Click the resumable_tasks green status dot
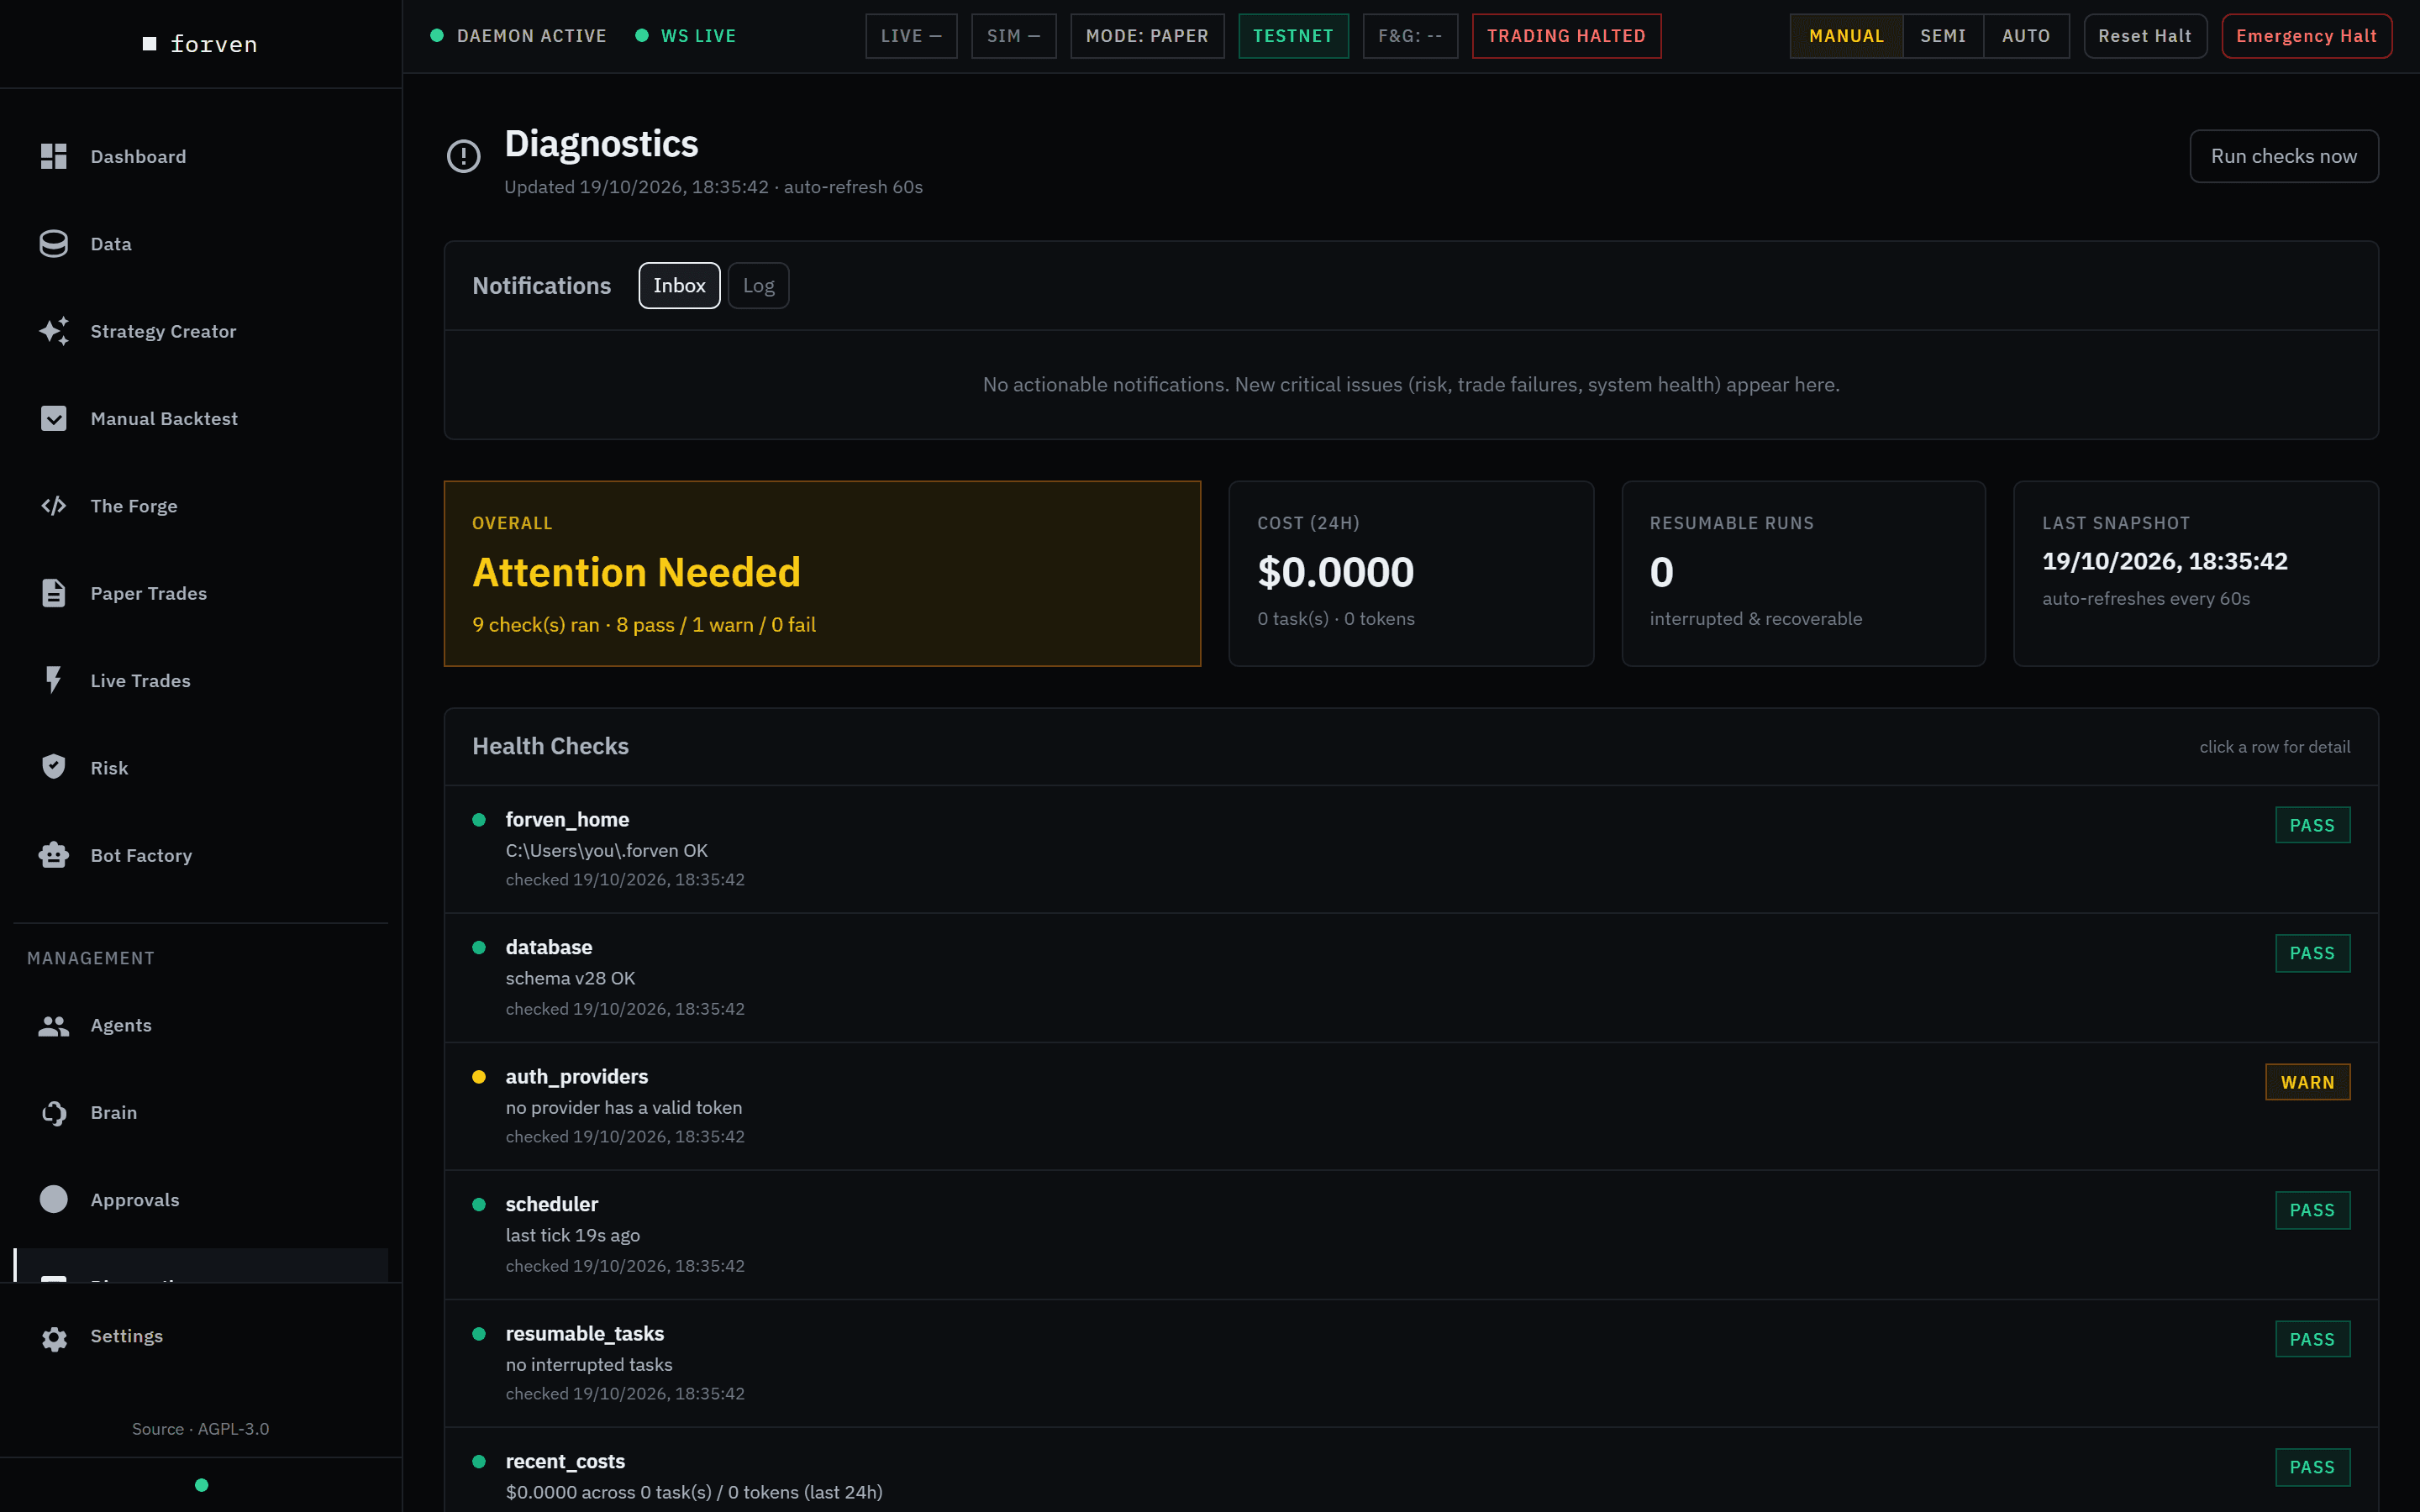 click(479, 1333)
